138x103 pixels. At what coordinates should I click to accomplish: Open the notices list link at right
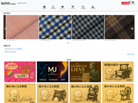click(131, 54)
